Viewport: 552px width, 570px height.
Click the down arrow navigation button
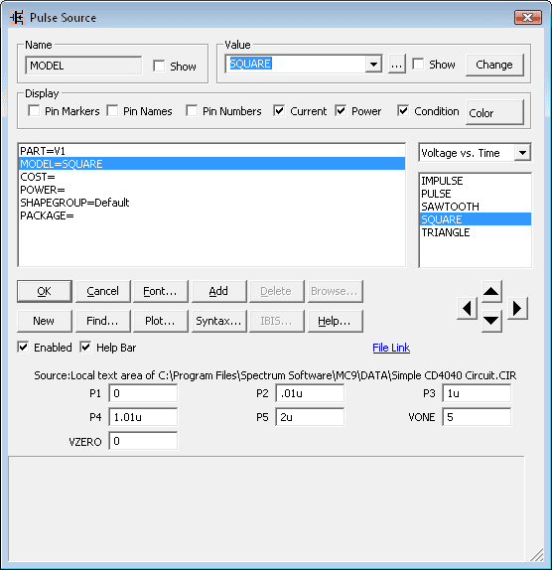(491, 321)
